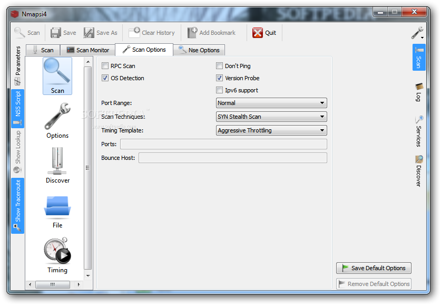441x305 pixels.
Task: Open the Port Range dropdown showing Normal
Action: 271,103
